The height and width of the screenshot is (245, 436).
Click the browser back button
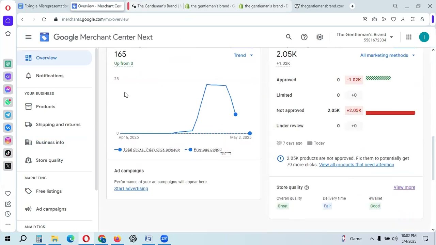coord(22,19)
